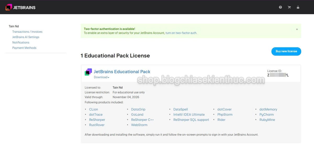Open the shopping cart icon

(289, 7)
